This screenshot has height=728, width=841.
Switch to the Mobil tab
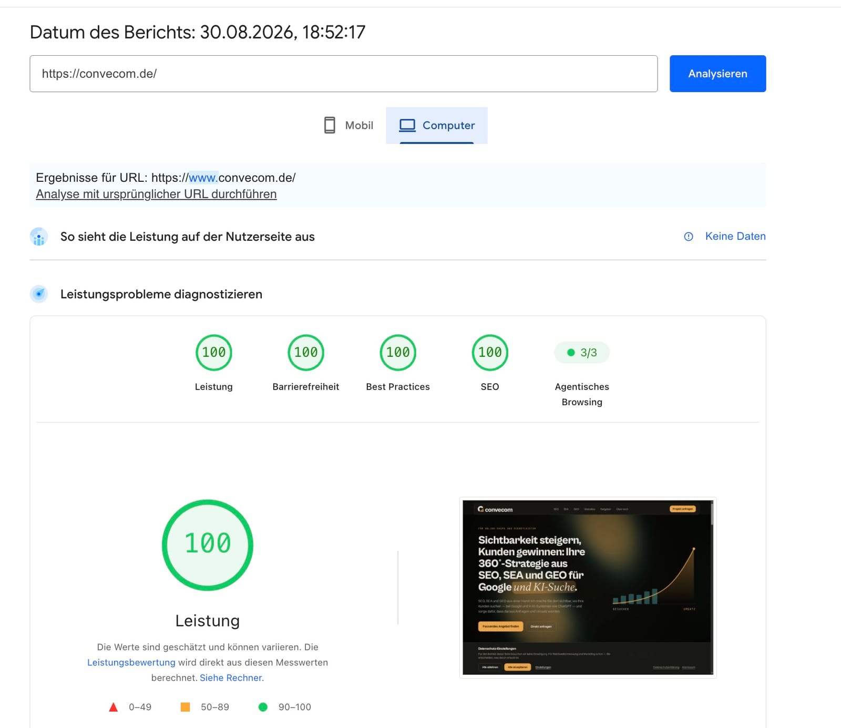348,125
